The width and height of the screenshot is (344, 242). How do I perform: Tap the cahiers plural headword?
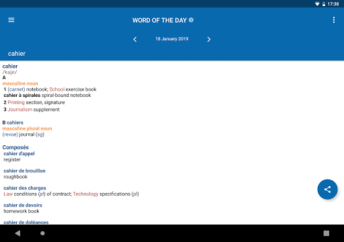tap(15, 122)
